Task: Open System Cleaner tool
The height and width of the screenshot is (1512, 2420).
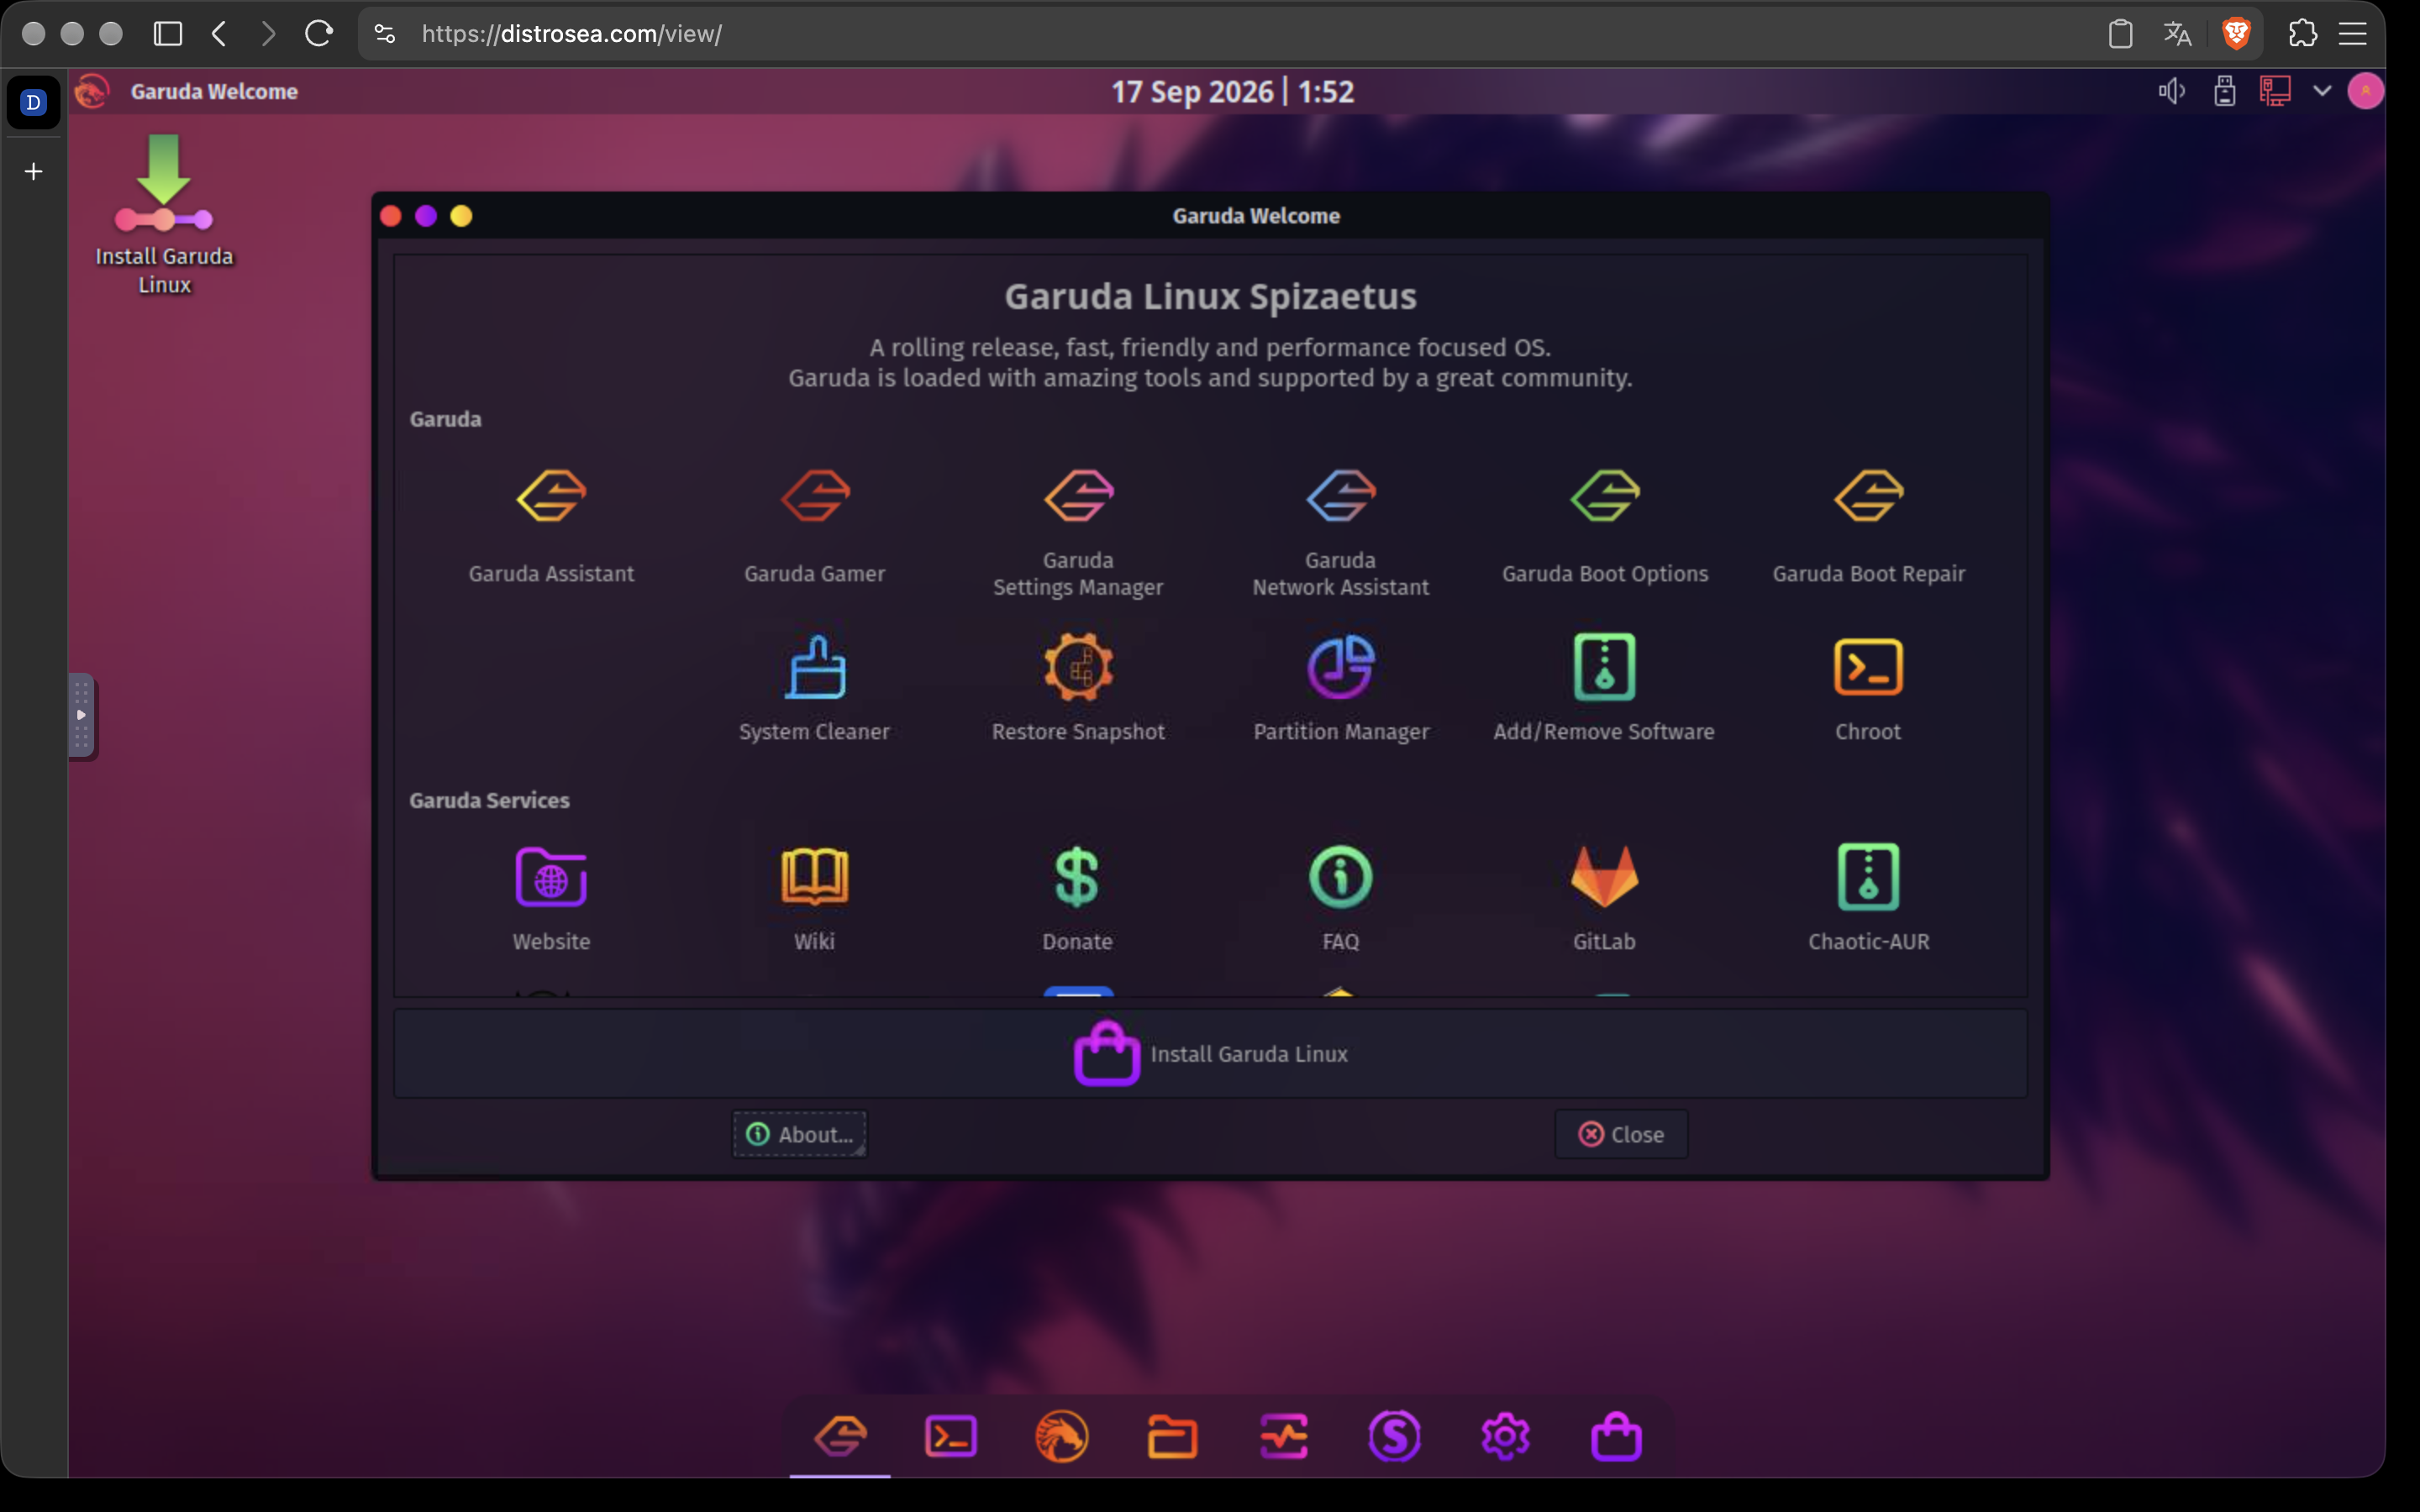Action: (x=815, y=688)
